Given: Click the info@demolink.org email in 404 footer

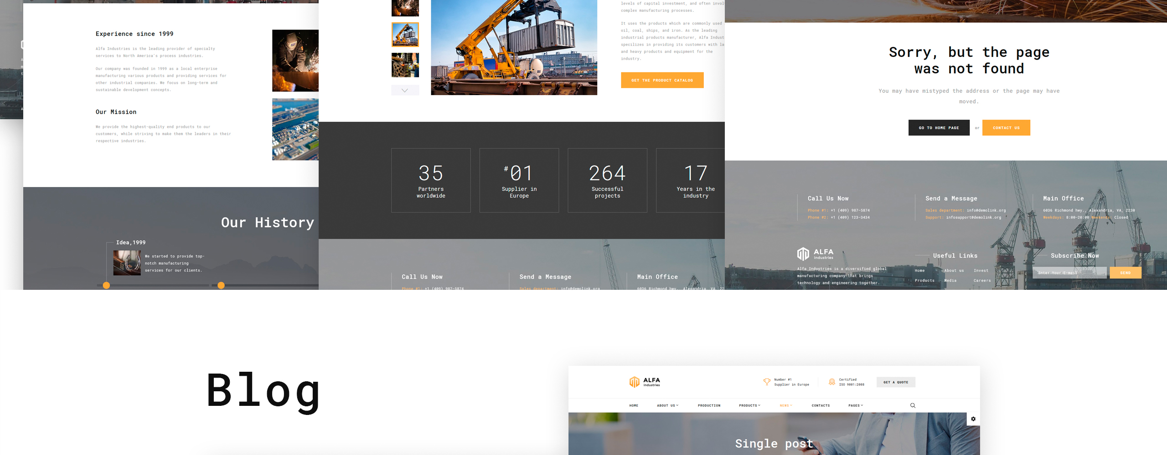Looking at the screenshot, I should coord(986,211).
